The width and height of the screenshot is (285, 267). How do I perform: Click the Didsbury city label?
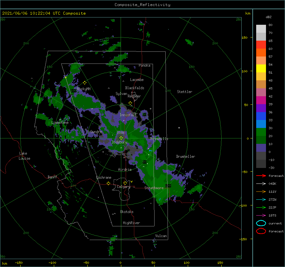[x=119, y=142]
